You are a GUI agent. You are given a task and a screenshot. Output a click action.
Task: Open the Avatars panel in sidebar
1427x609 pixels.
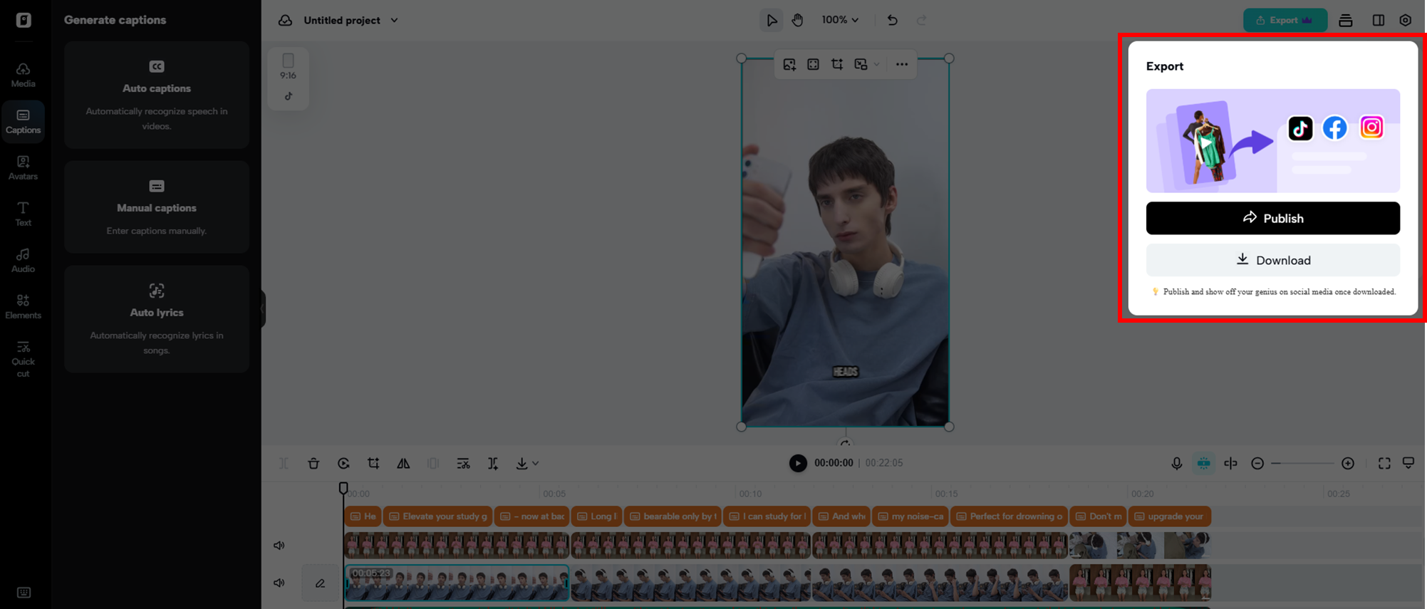[23, 167]
